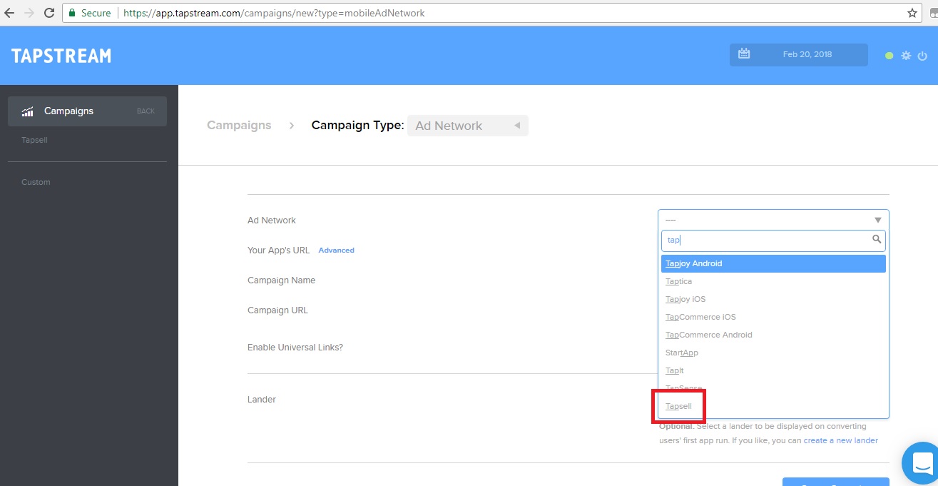The width and height of the screenshot is (938, 486).
Task: Click the Tapstream logo
Action: (61, 56)
